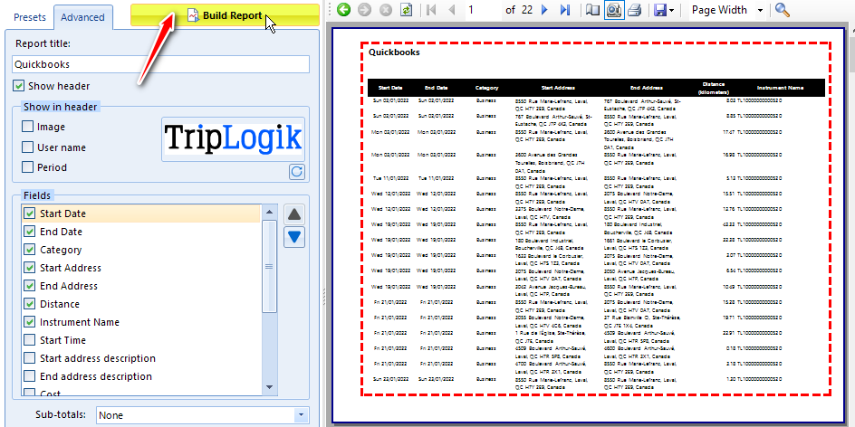Click the Instrument Name column header in preview
The height and width of the screenshot is (427, 855).
780,88
